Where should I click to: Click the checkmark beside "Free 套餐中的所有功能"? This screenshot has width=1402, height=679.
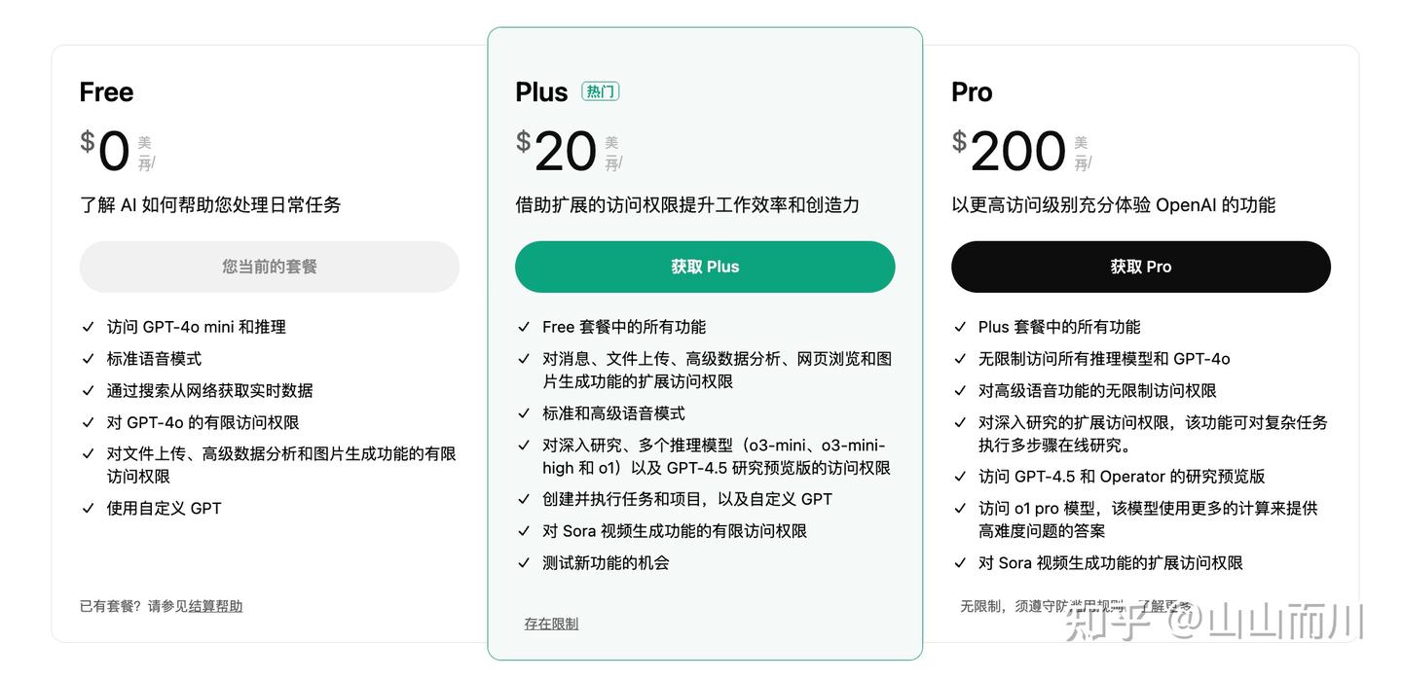[526, 327]
